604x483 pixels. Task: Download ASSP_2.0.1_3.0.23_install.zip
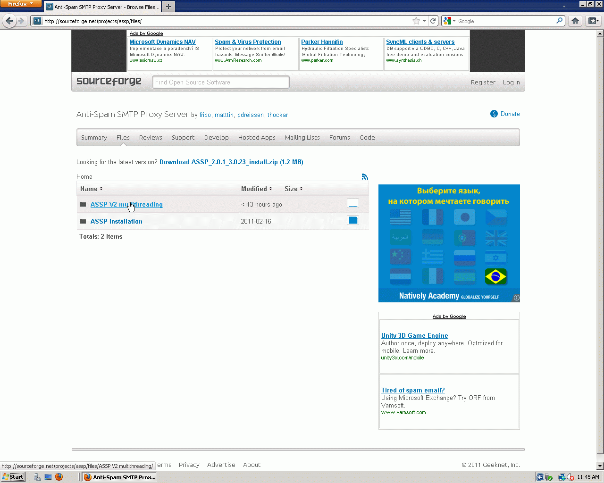[x=231, y=162]
